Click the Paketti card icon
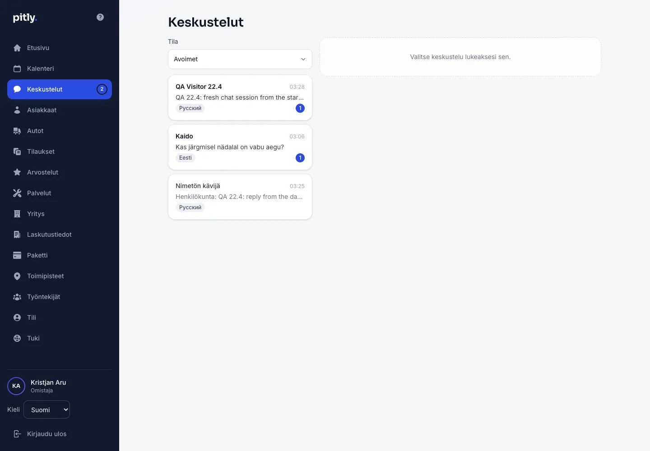The width and height of the screenshot is (650, 451). (17, 255)
